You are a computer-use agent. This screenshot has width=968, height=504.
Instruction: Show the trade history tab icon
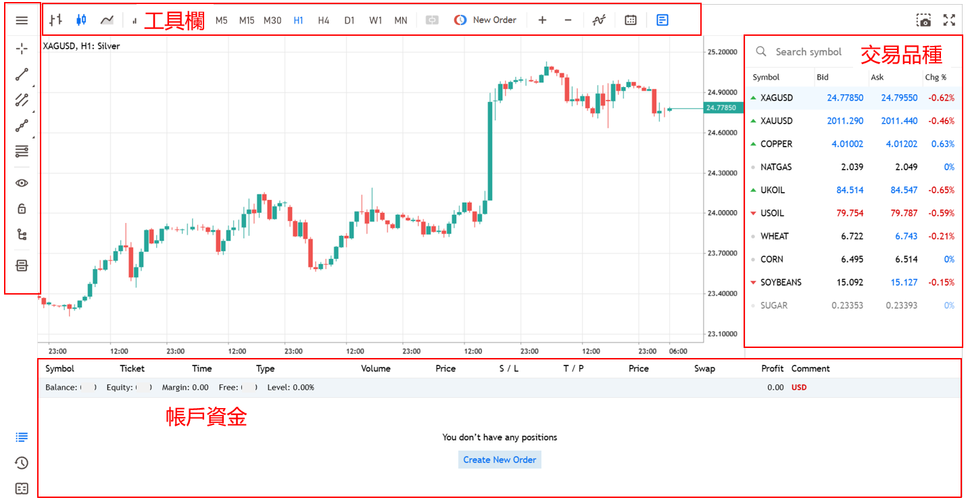22,463
